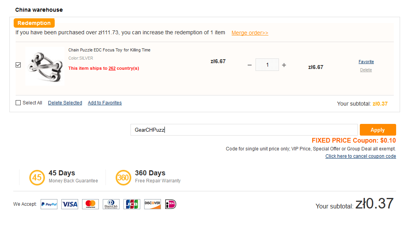This screenshot has height=226, width=402.
Task: Check the Select All checkbox
Action: (18, 103)
